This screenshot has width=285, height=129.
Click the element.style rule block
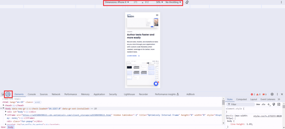tap(254, 110)
